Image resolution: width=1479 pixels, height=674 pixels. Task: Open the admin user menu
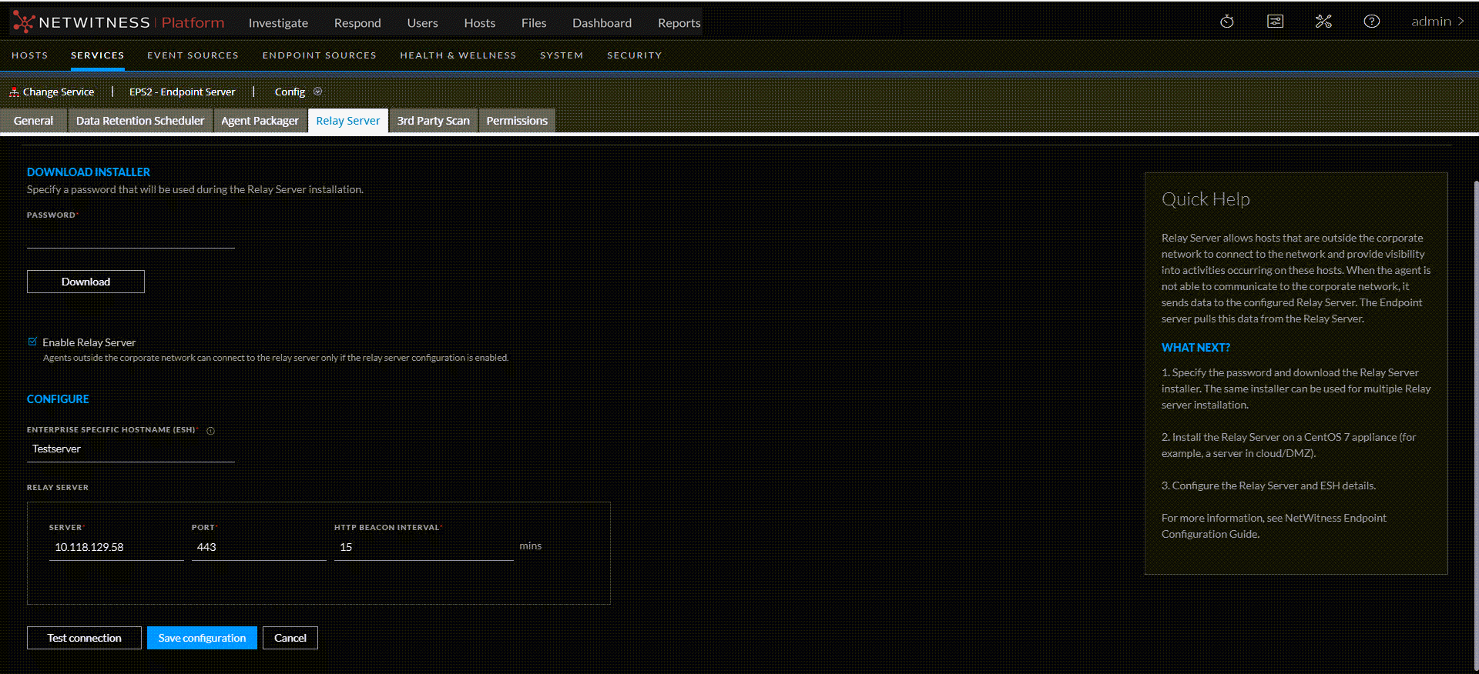1437,22
